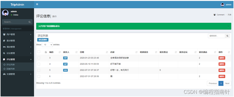Click the sidebar search magnifier icon
This screenshot has width=234, height=97.
(x=30, y=22)
